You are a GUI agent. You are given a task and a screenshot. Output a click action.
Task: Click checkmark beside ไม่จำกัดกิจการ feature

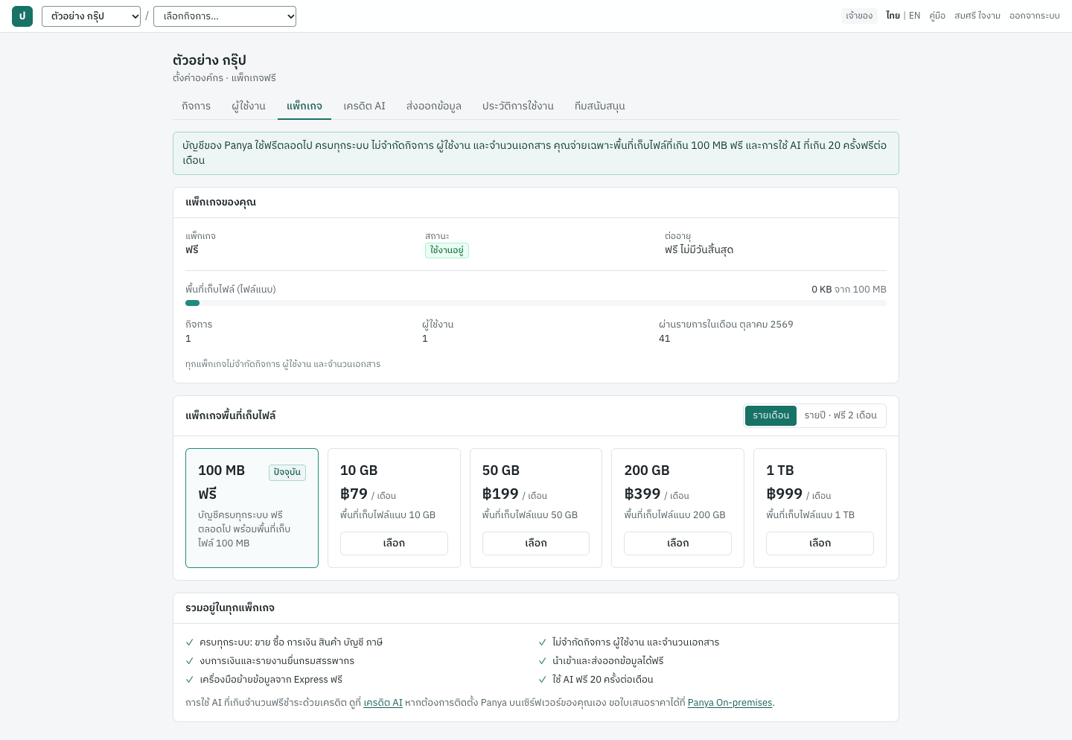coord(543,642)
